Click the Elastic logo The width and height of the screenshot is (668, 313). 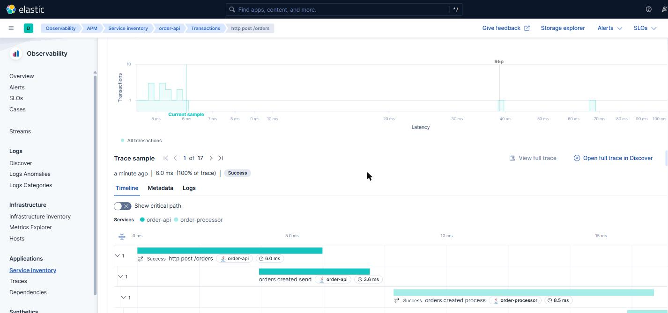point(25,9)
